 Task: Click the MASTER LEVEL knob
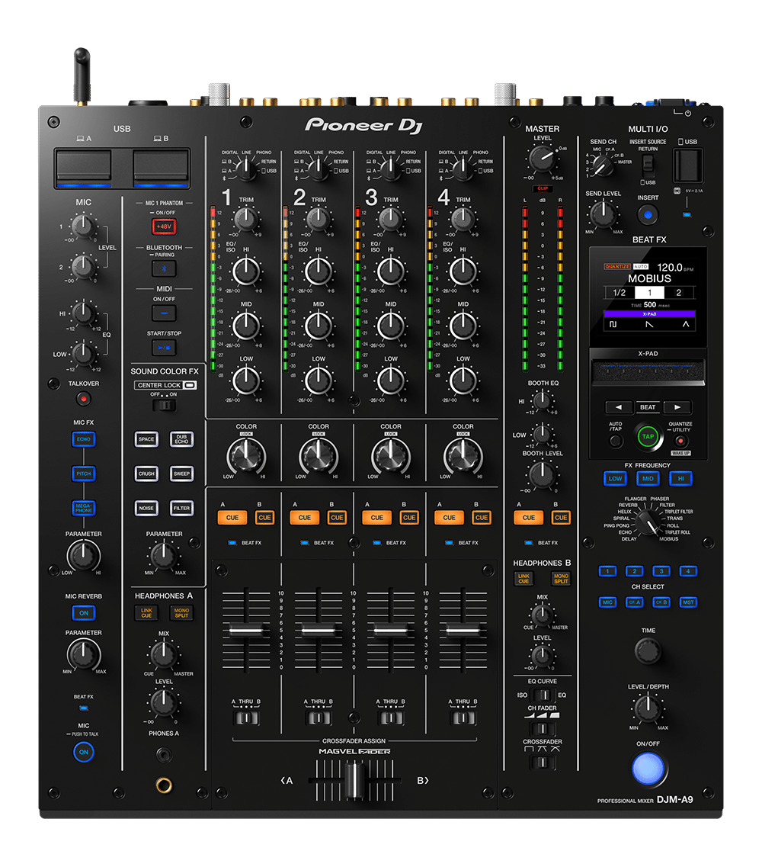(542, 159)
